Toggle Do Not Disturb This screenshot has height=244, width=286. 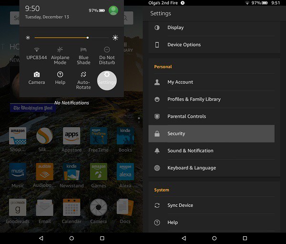[107, 56]
